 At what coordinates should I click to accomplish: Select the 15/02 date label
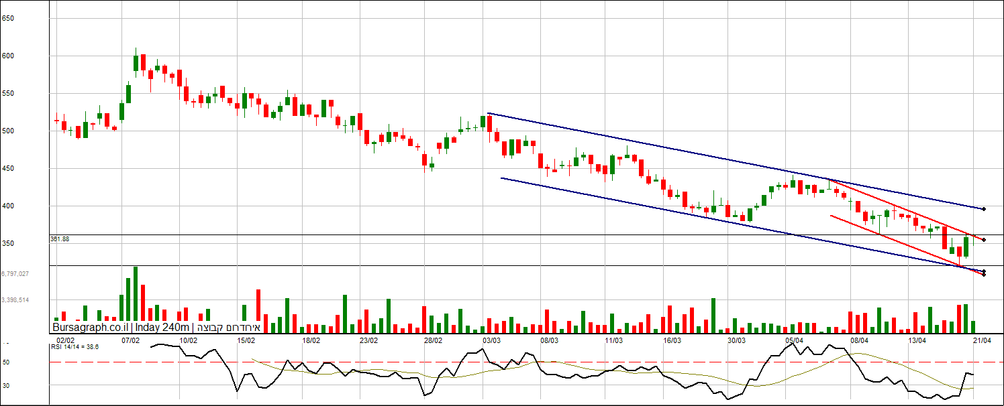coord(246,340)
